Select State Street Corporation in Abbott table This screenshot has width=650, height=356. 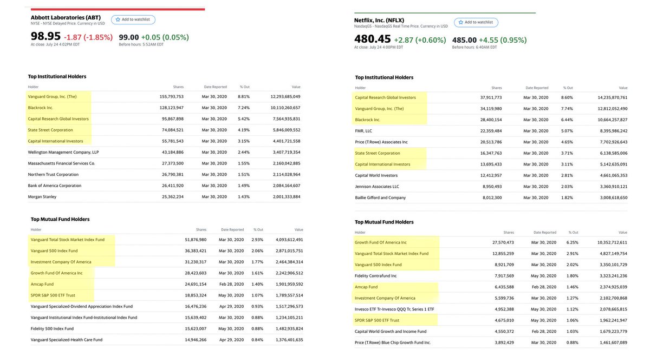50,130
